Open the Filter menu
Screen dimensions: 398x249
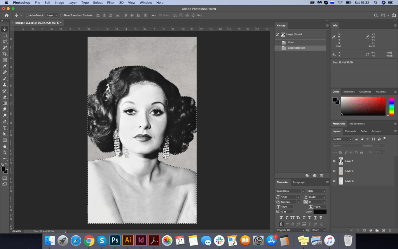[111, 3]
